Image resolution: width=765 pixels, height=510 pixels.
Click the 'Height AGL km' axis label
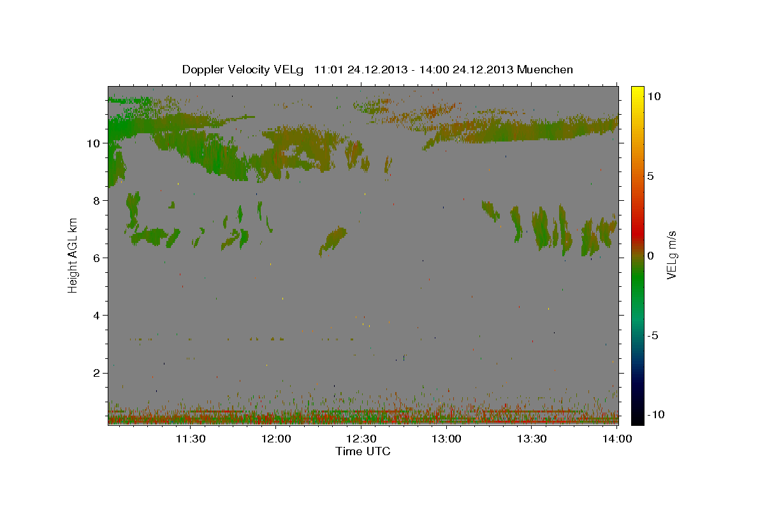pos(73,256)
